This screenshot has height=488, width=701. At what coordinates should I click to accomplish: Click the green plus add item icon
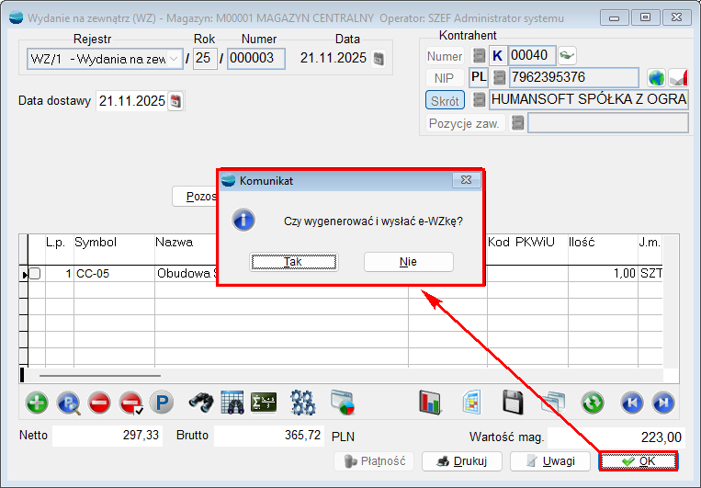click(x=37, y=403)
